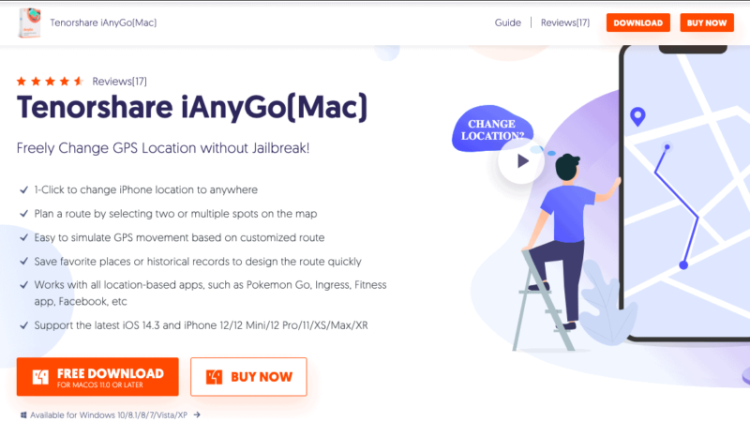Open the Guide tab
This screenshot has width=750, height=422.
tap(507, 23)
